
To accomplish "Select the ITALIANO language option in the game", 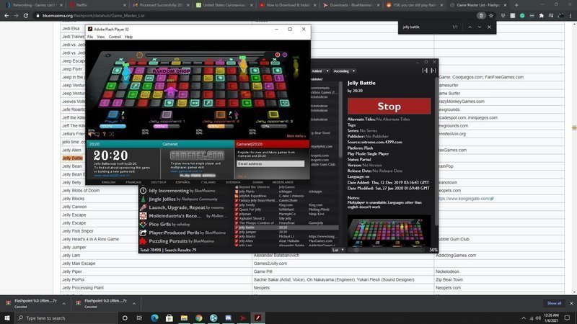I will 208,182.
